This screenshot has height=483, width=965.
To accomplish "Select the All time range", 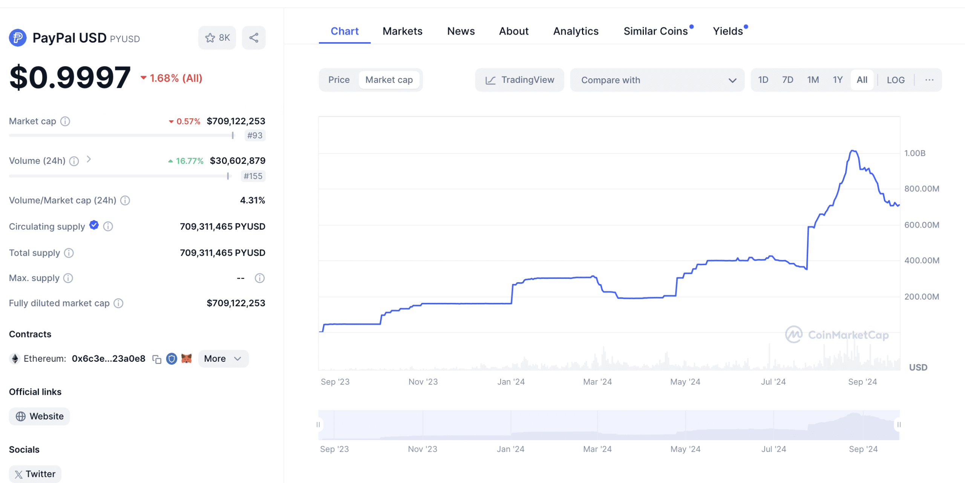I will tap(862, 80).
